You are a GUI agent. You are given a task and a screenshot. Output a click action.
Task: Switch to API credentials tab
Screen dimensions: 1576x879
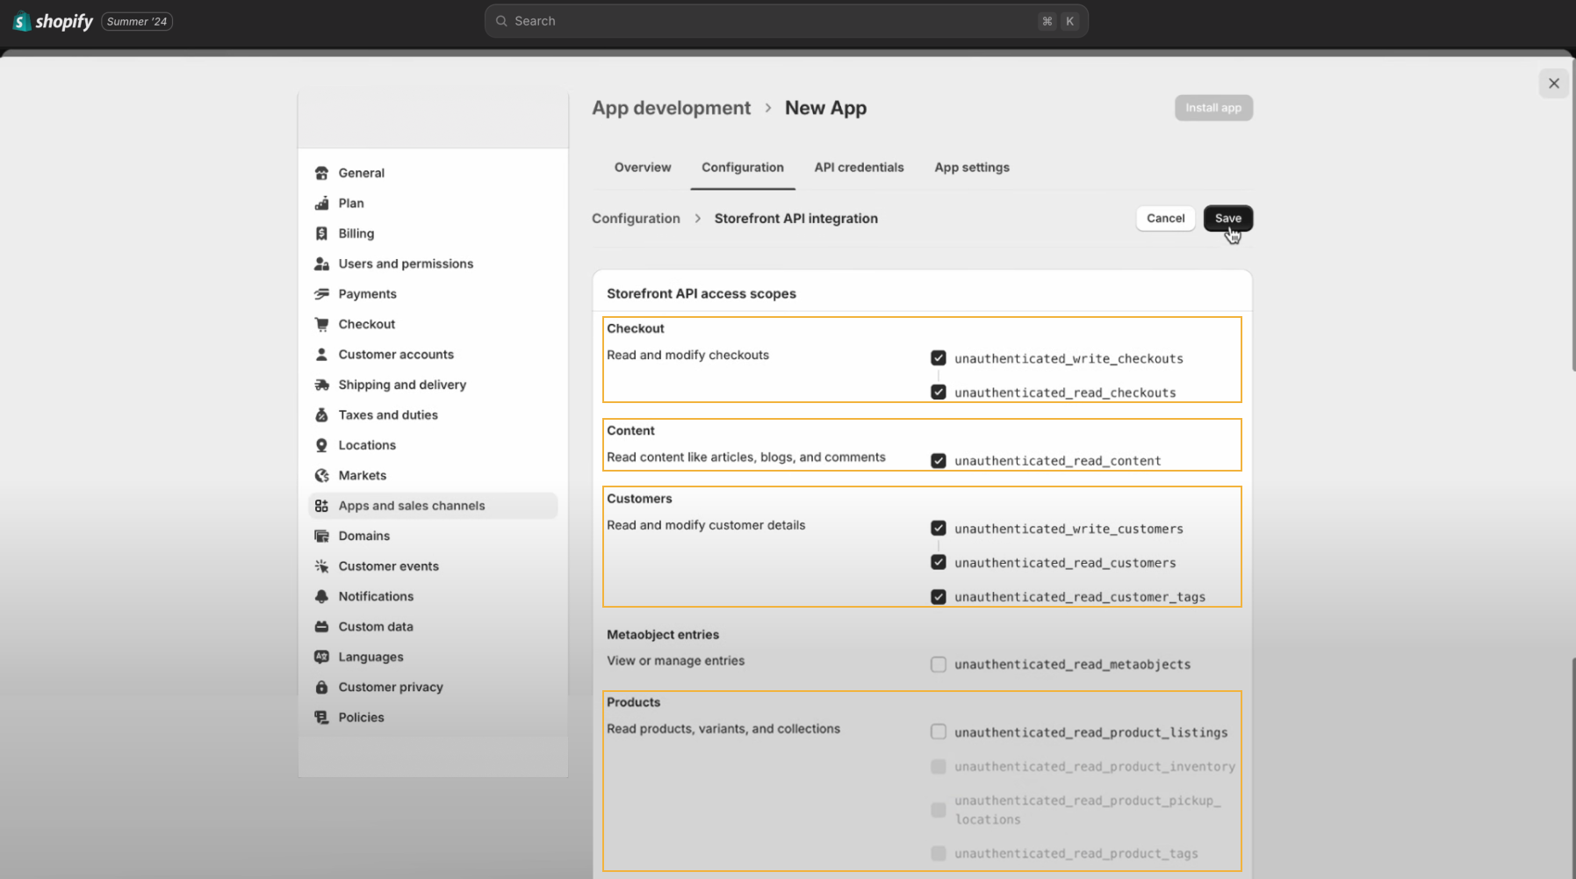click(x=859, y=168)
